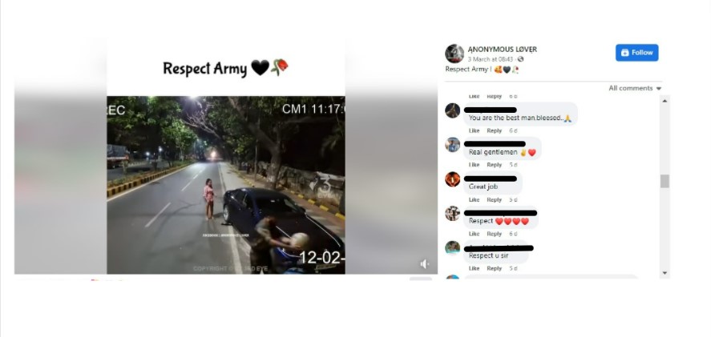This screenshot has width=711, height=337.
Task: Open avatar of 'Great job' commenter
Action: (x=453, y=179)
